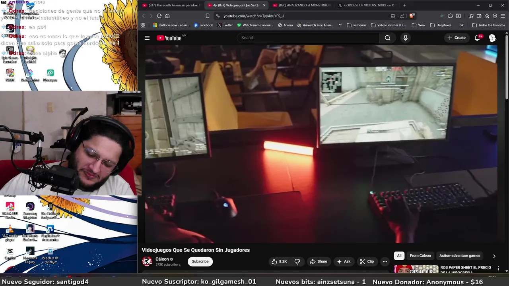Open Aniwatch Free Anime bookmark
509x286 pixels.
315,25
